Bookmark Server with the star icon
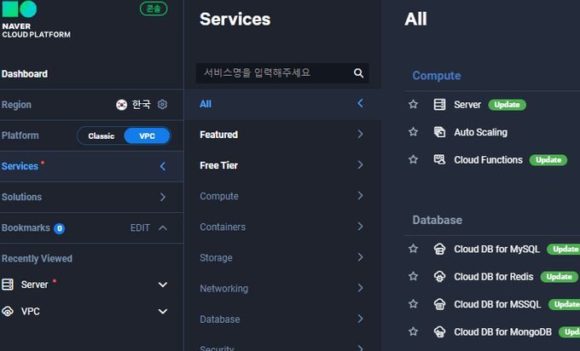This screenshot has height=351, width=580. 414,105
